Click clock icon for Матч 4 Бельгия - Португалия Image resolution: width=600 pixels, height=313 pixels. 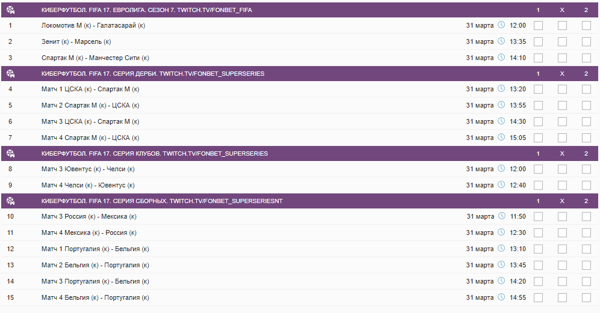[501, 297]
